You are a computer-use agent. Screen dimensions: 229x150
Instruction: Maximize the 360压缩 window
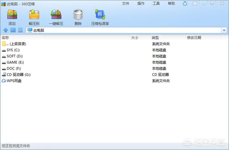tap(212, 3)
